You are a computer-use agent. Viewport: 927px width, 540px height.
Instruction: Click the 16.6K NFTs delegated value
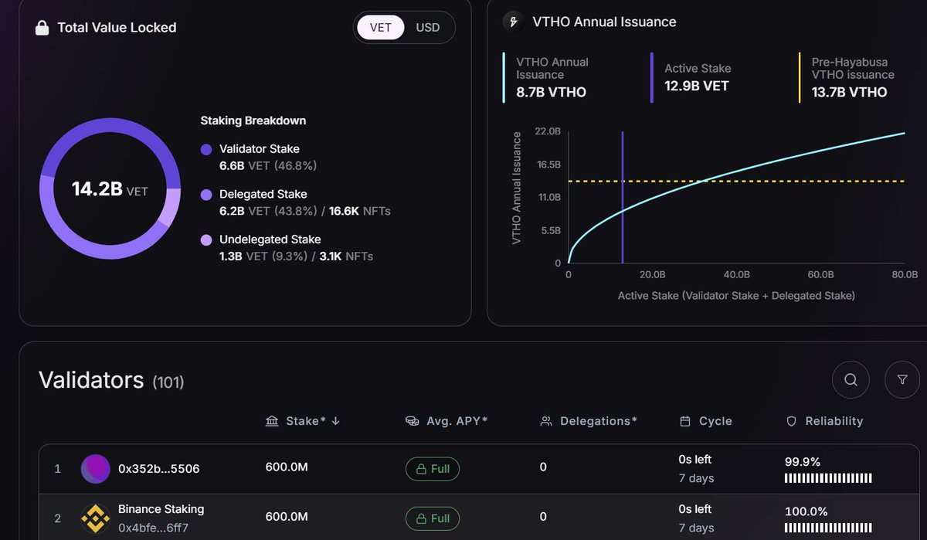[360, 211]
